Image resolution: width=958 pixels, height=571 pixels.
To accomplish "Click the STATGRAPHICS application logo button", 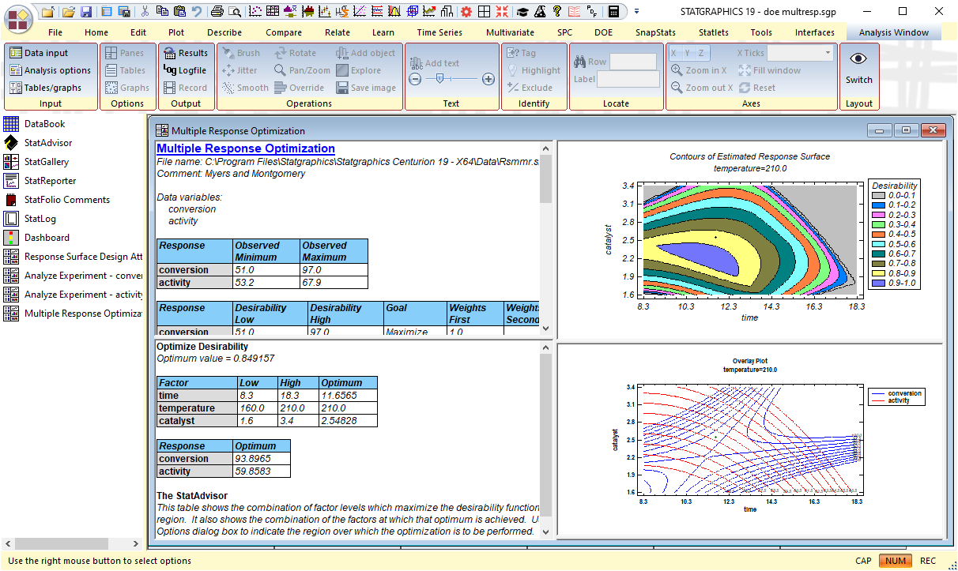I will 17,17.
